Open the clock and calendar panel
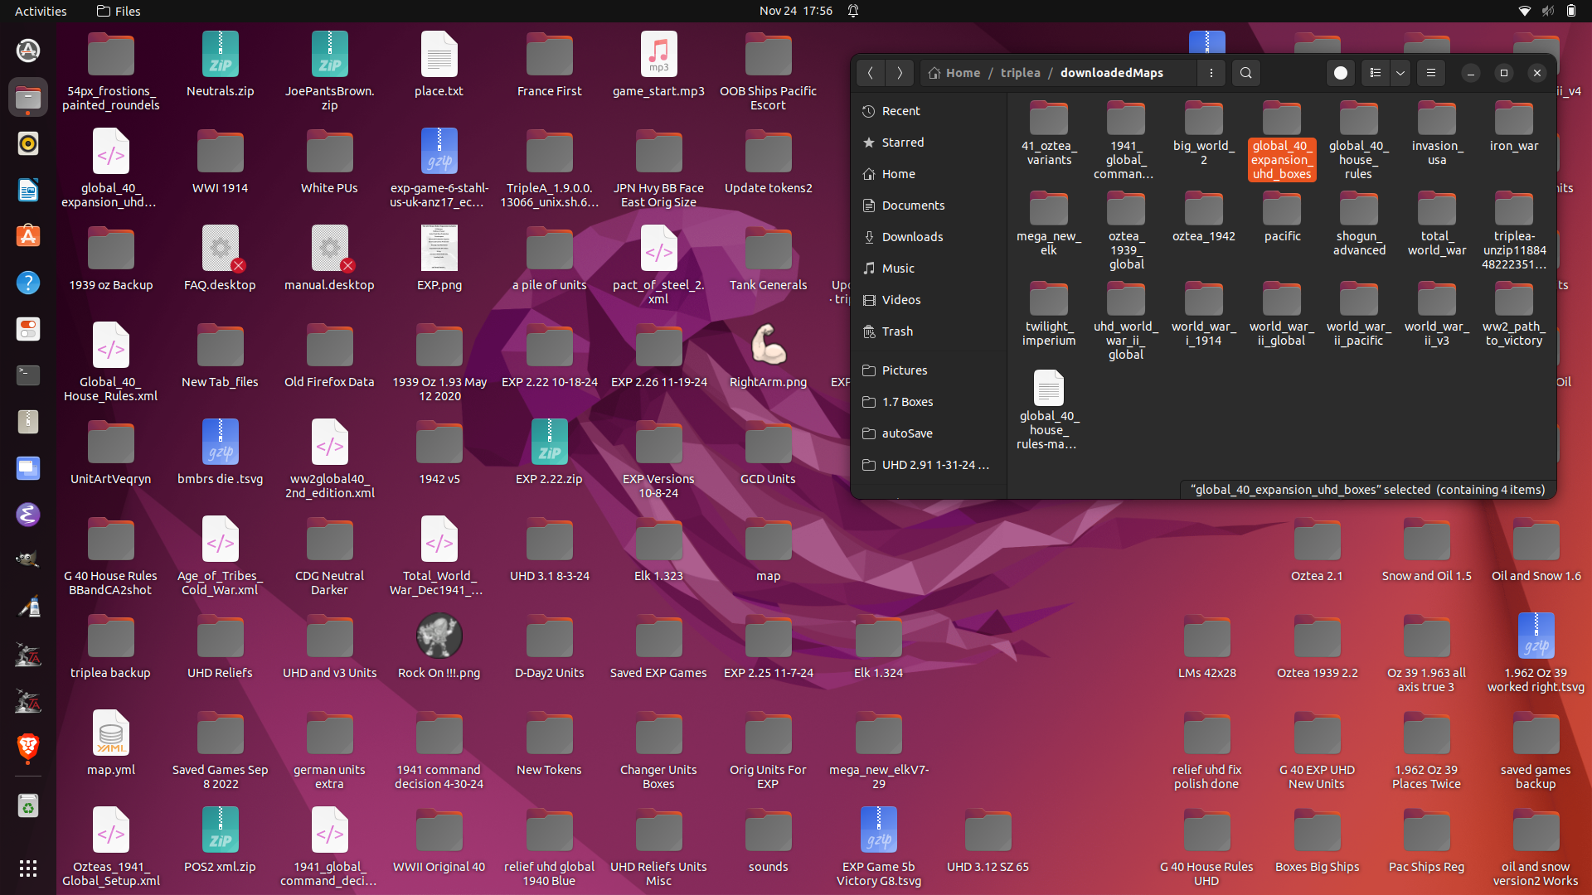 coord(795,11)
